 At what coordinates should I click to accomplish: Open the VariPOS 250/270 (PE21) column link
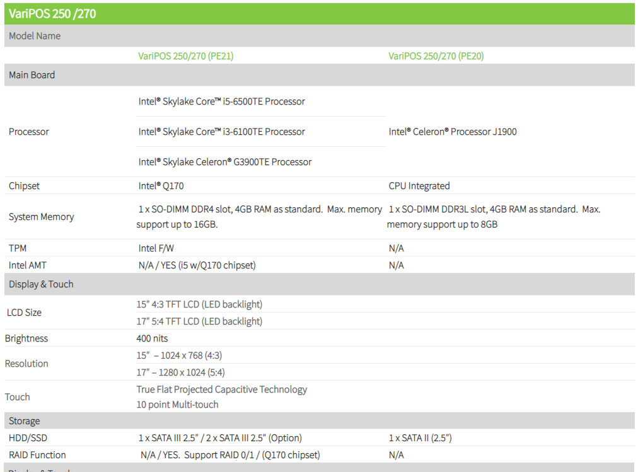pos(185,56)
